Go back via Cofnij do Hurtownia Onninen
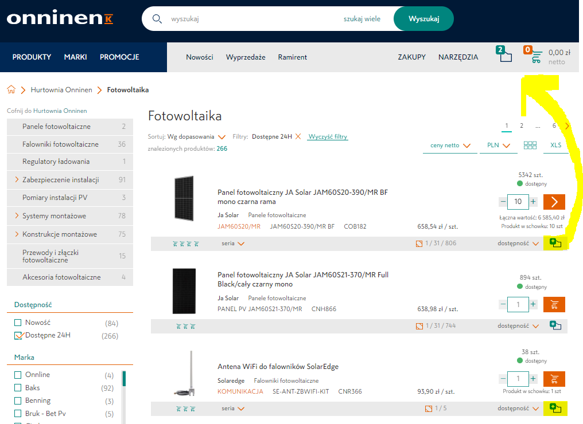The image size is (583, 424). (x=47, y=111)
